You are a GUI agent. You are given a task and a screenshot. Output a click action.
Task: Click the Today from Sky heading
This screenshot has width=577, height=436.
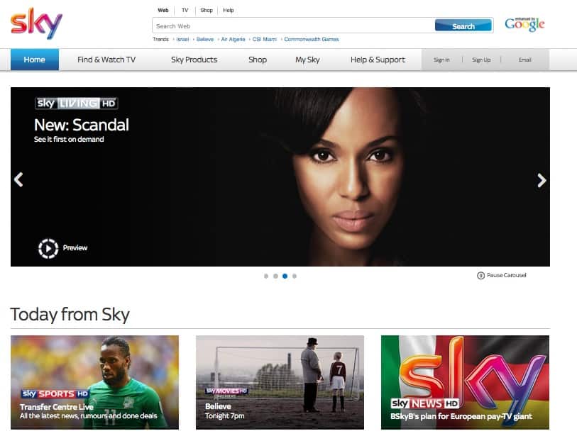tap(70, 315)
